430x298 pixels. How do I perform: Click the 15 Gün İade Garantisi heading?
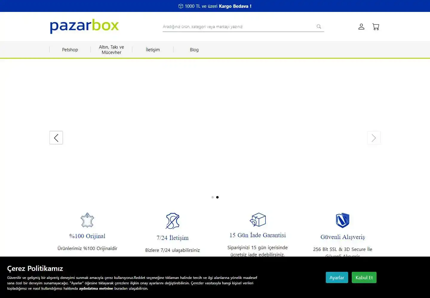[x=258, y=235]
